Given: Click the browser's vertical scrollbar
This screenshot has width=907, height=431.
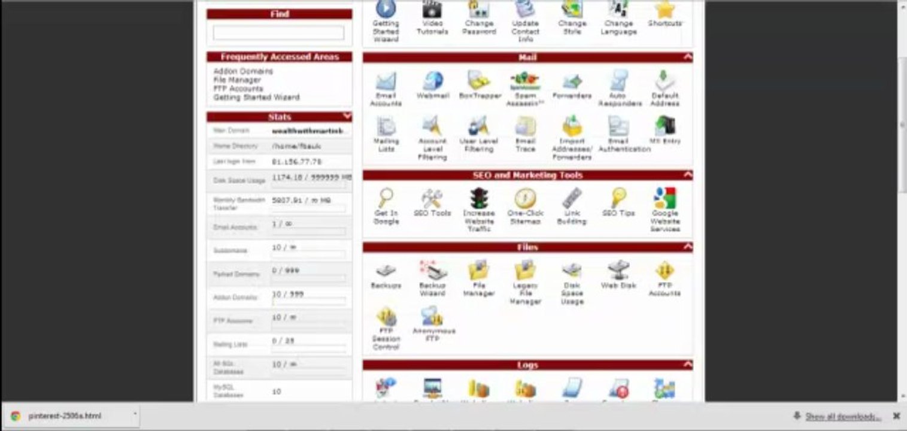Looking at the screenshot, I should coord(902,126).
